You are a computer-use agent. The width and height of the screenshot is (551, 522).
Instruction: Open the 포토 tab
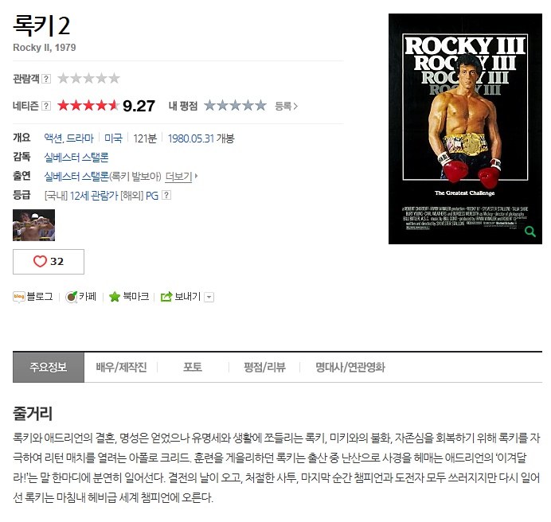click(x=193, y=368)
